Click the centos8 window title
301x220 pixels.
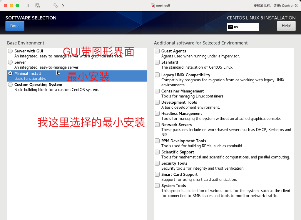(163, 6)
